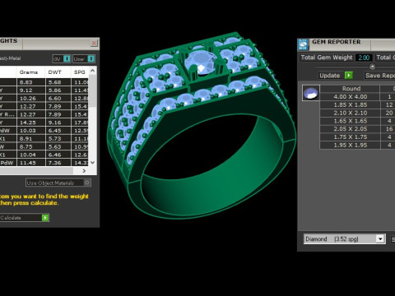Click the 10.26 grams cell
Viewport: 395px width, 296px height.
[x=31, y=98]
